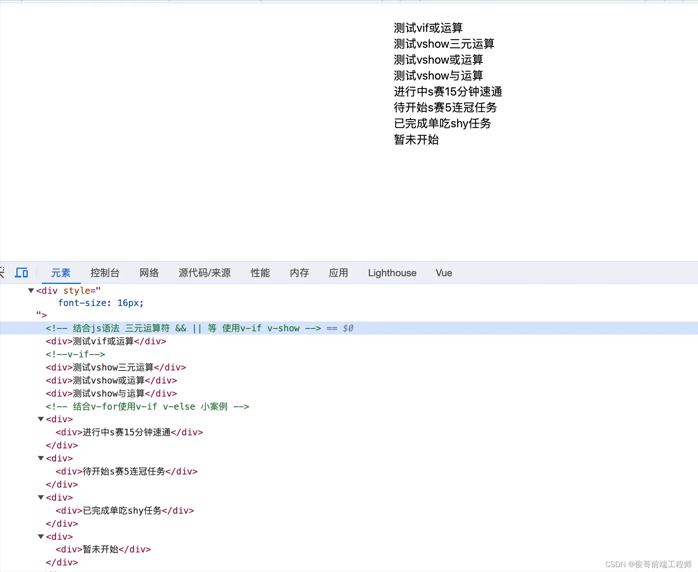
Task: Switch to the 控制台 tab
Action: coord(105,273)
